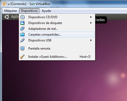Toggle Pantalla remota option

tap(57, 49)
